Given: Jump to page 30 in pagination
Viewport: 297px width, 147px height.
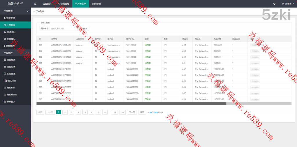Looking at the screenshot, I should [x=122, y=112].
